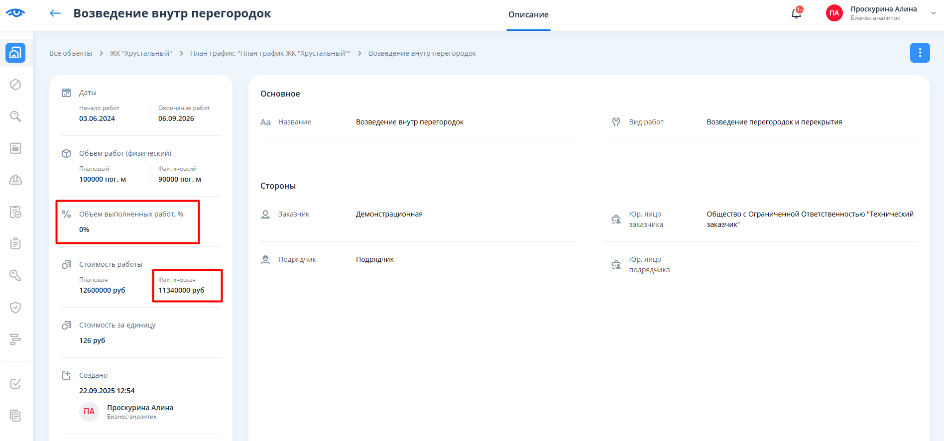The width and height of the screenshot is (944, 441).
Task: Open the Gantt schedule icon in sidebar
Action: (x=15, y=339)
